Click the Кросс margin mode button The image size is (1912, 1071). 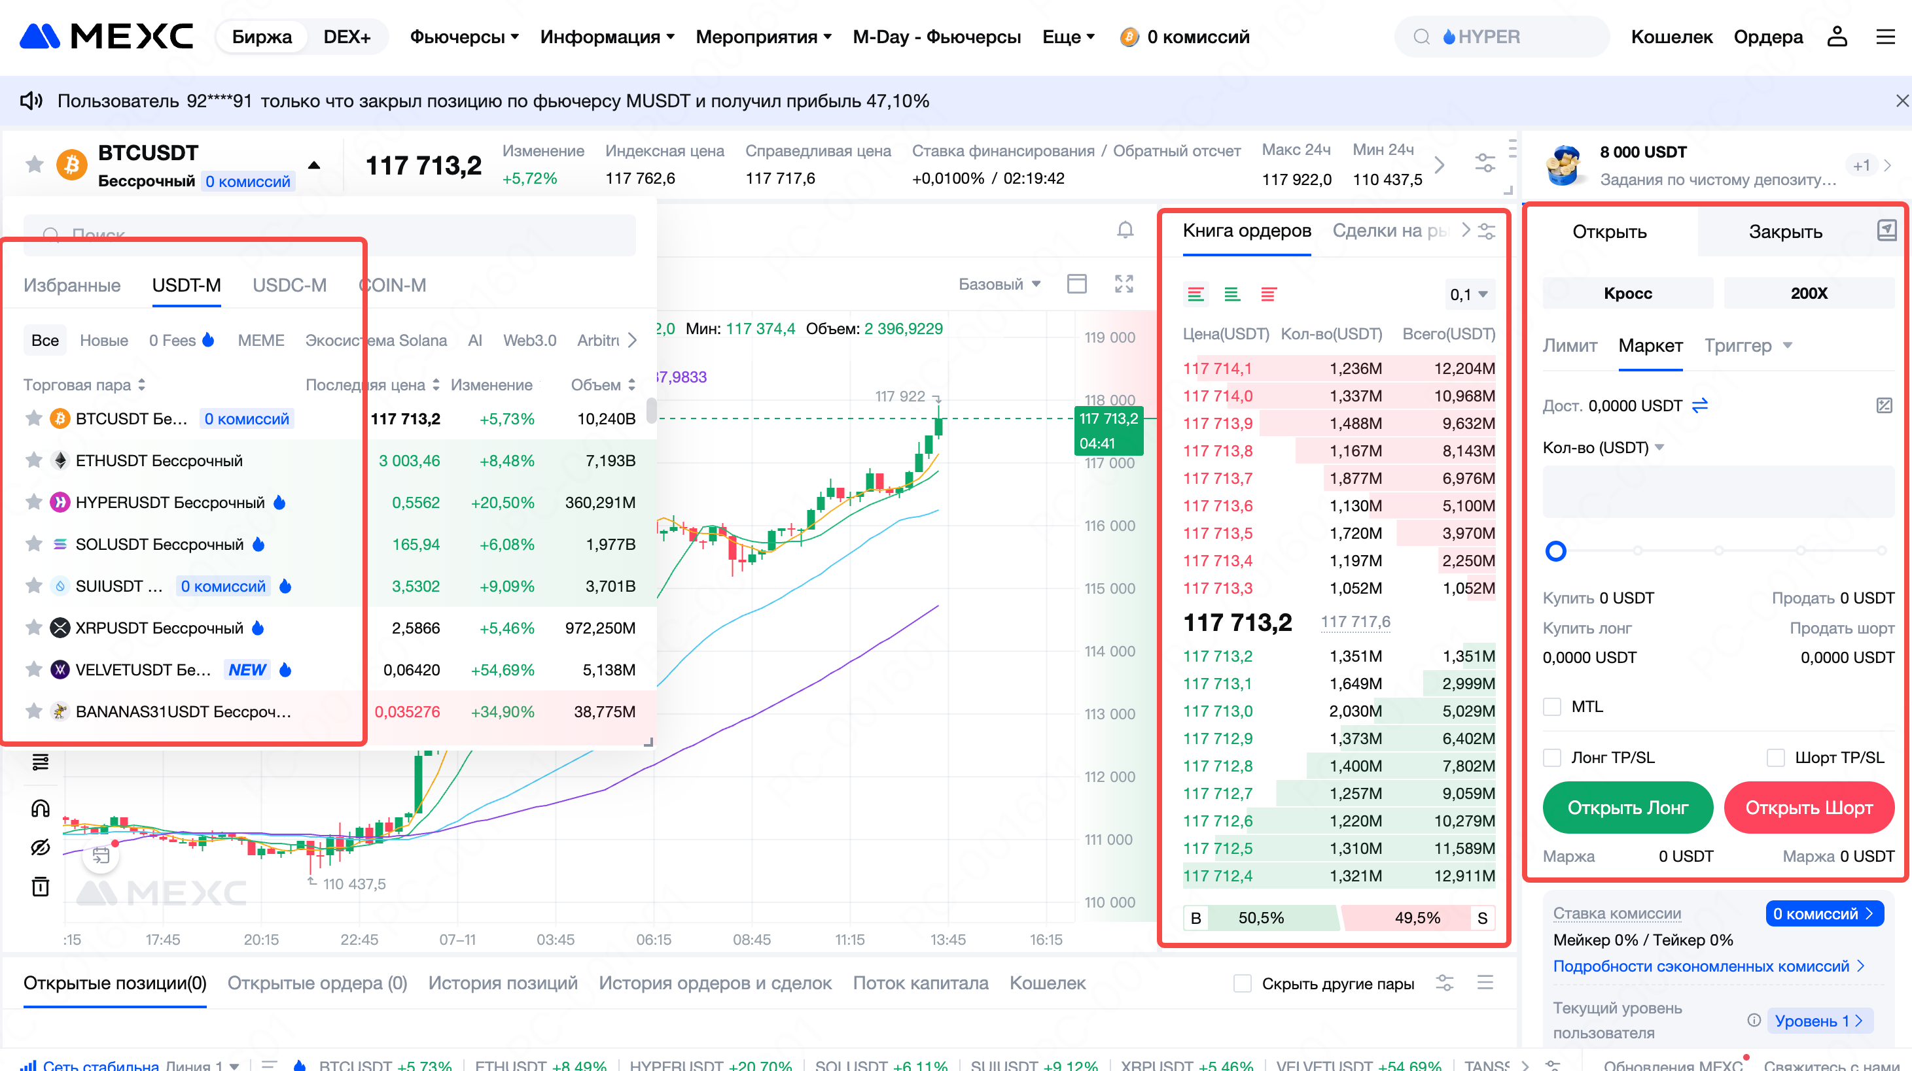(x=1628, y=293)
